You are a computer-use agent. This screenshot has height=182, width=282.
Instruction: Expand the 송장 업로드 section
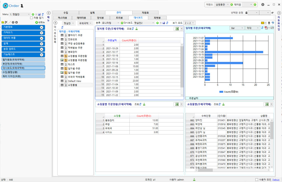(x=41, y=49)
